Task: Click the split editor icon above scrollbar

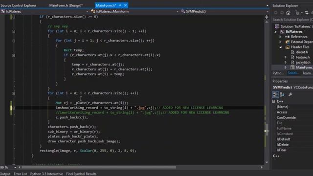Action: pos(267,17)
